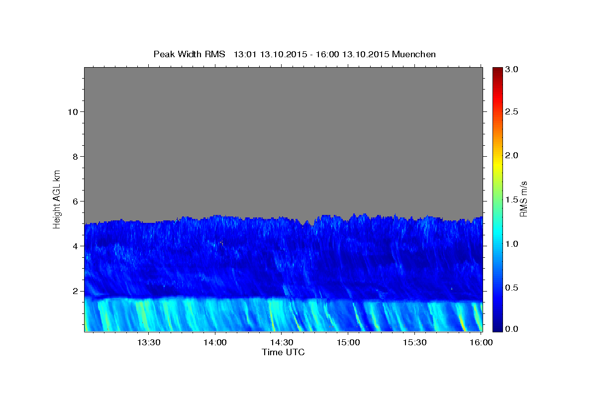Click the colorbar value 2.5

click(512, 111)
